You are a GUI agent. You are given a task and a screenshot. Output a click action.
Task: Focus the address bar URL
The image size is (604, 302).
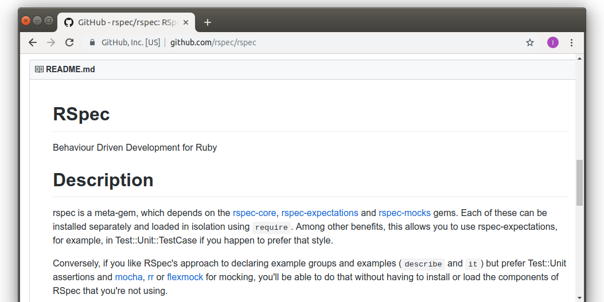[213, 42]
